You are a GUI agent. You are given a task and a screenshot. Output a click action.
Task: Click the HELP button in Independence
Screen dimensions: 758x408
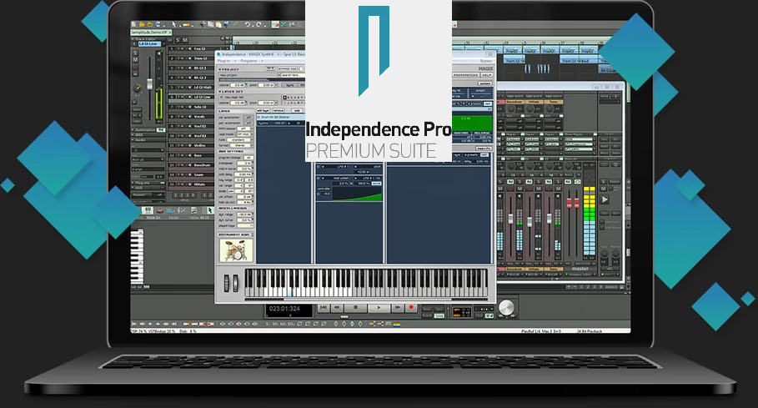(486, 75)
